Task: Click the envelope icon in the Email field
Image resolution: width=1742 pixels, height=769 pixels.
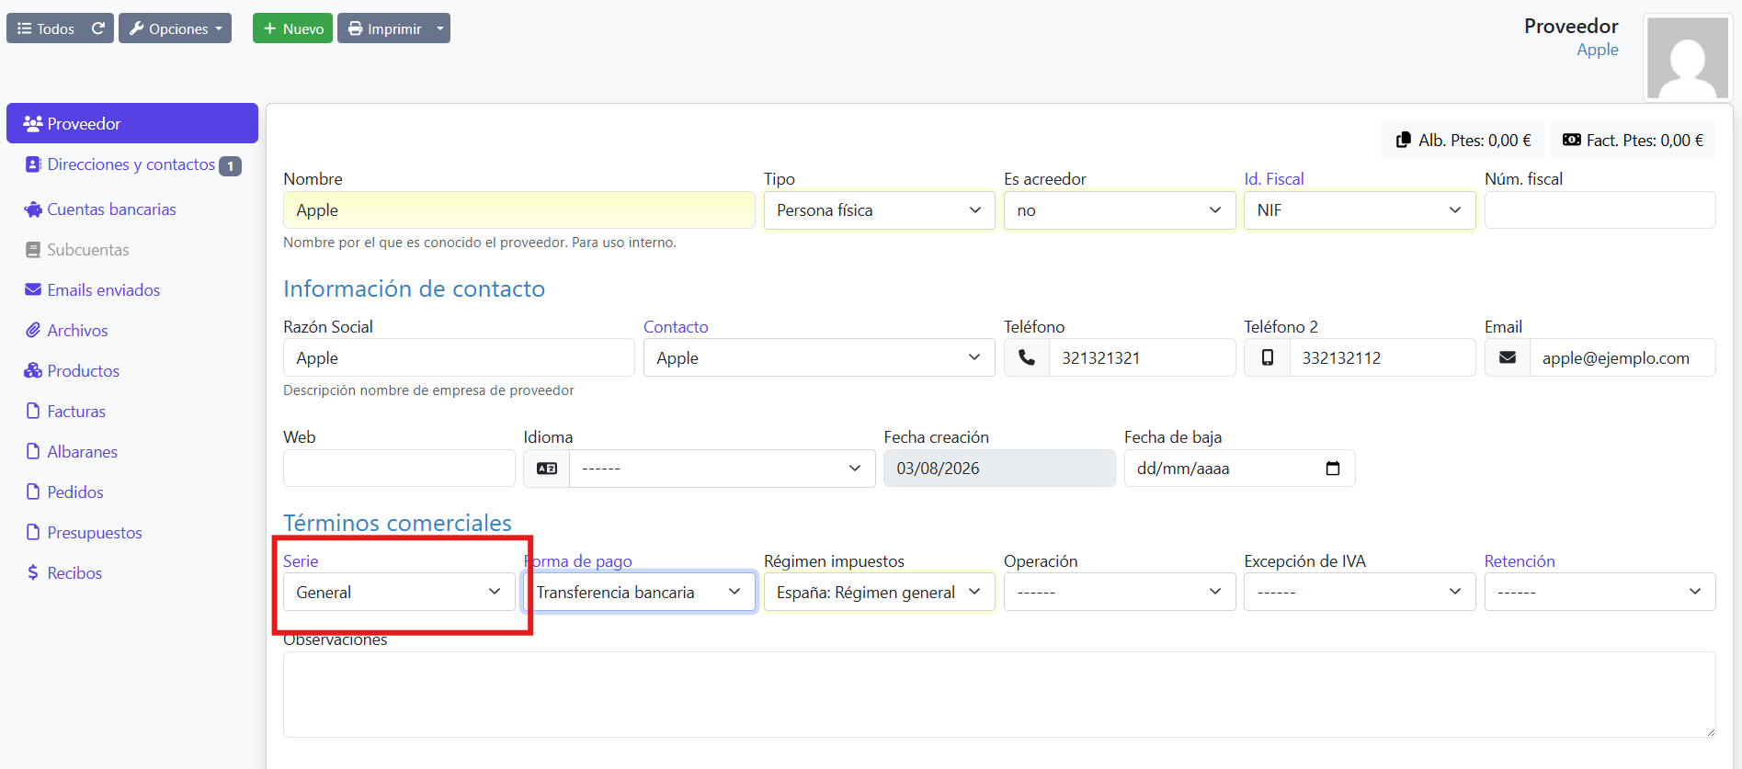Action: tap(1508, 358)
